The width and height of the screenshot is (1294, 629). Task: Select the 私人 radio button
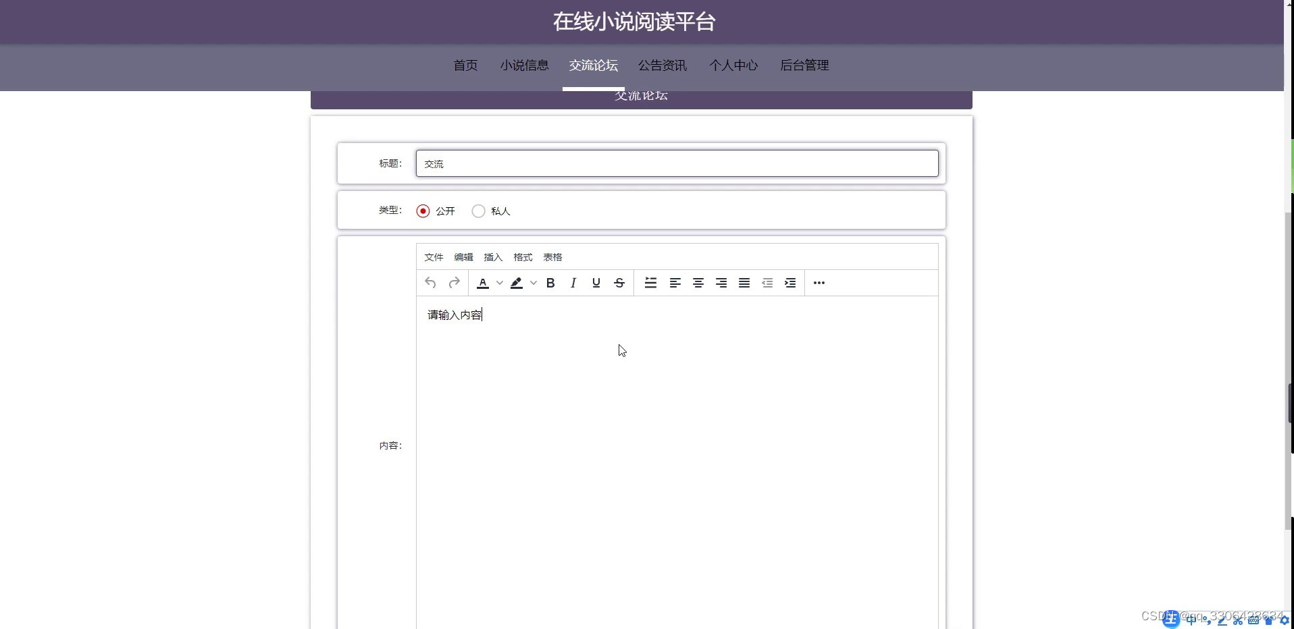pos(478,211)
